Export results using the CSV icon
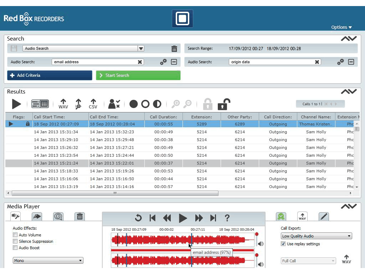Image resolution: width=365 pixels, height=273 pixels. pyautogui.click(x=93, y=104)
